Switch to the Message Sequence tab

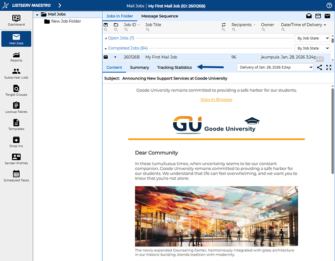(x=159, y=16)
